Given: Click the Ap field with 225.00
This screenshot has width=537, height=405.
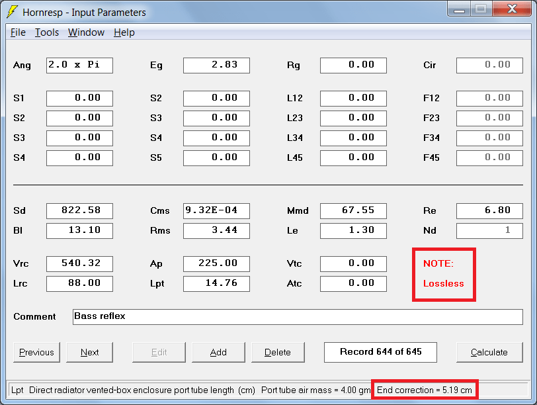Looking at the screenshot, I should [216, 263].
